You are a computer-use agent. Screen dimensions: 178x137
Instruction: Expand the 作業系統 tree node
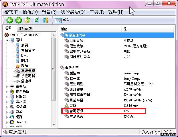tap(7, 92)
